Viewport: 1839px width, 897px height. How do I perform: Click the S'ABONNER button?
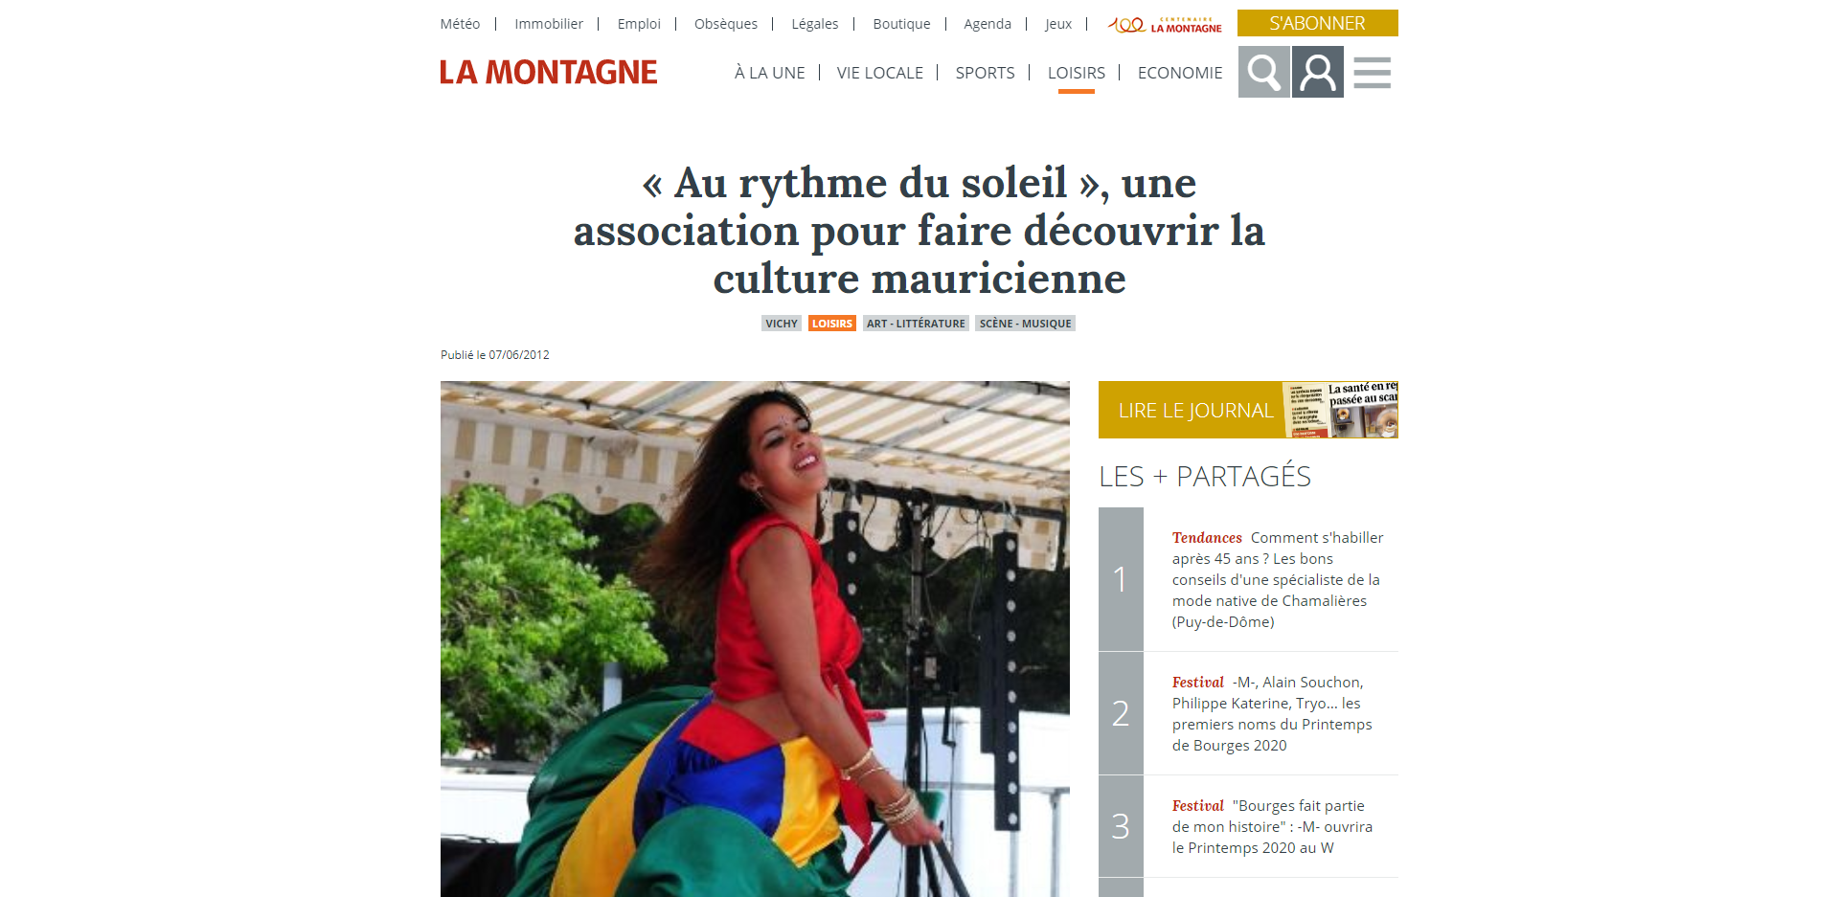[1318, 23]
